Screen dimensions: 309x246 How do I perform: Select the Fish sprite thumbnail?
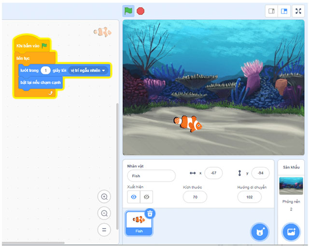[139, 223]
